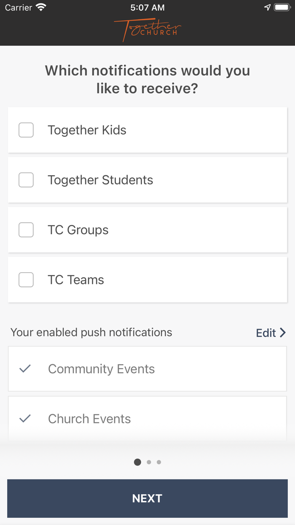Tap the Wi-Fi status icon
295x525 pixels.
41,8
